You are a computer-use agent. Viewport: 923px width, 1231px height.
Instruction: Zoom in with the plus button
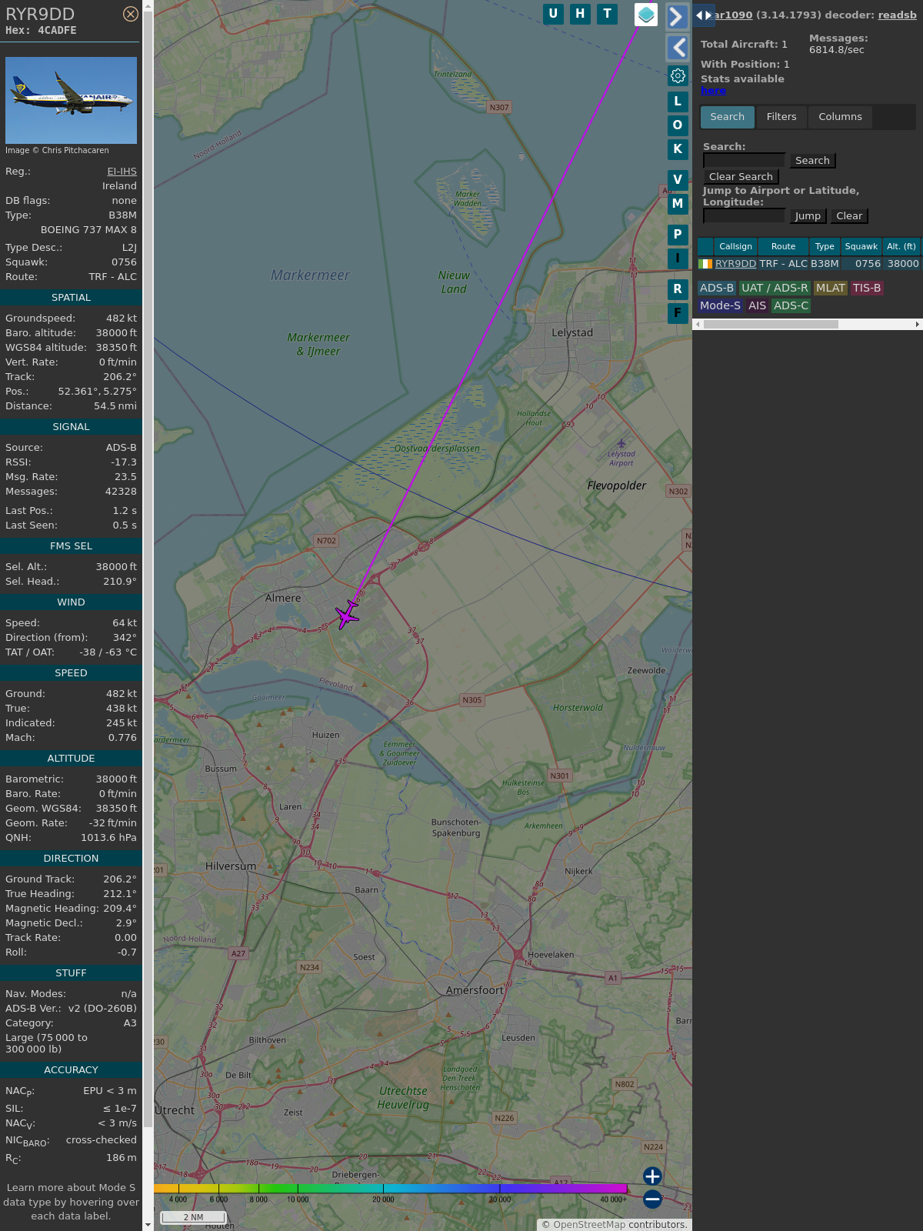coord(652,1176)
